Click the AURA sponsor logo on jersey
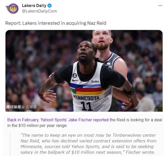Image resolution: width=164 pixels, height=156 pixels. tap(95, 81)
